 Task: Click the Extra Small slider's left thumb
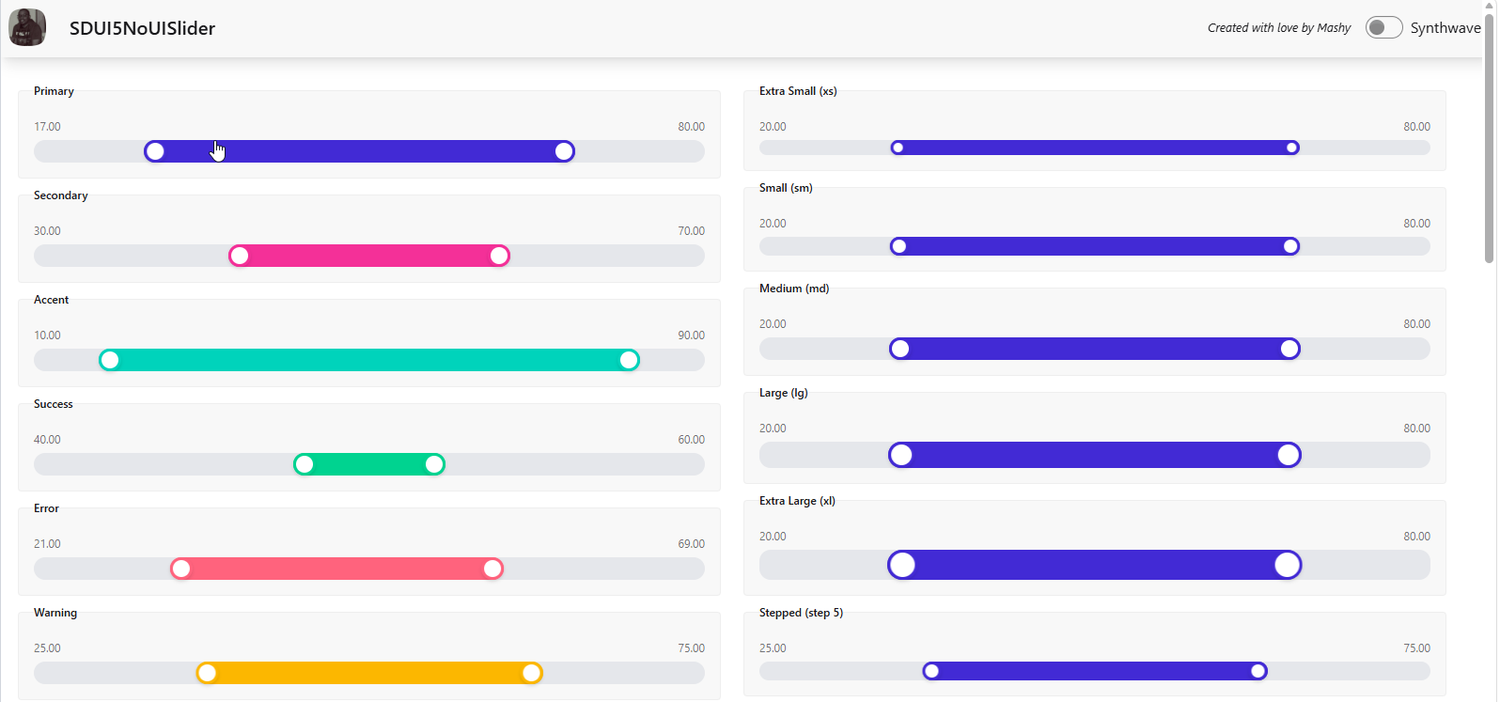898,148
